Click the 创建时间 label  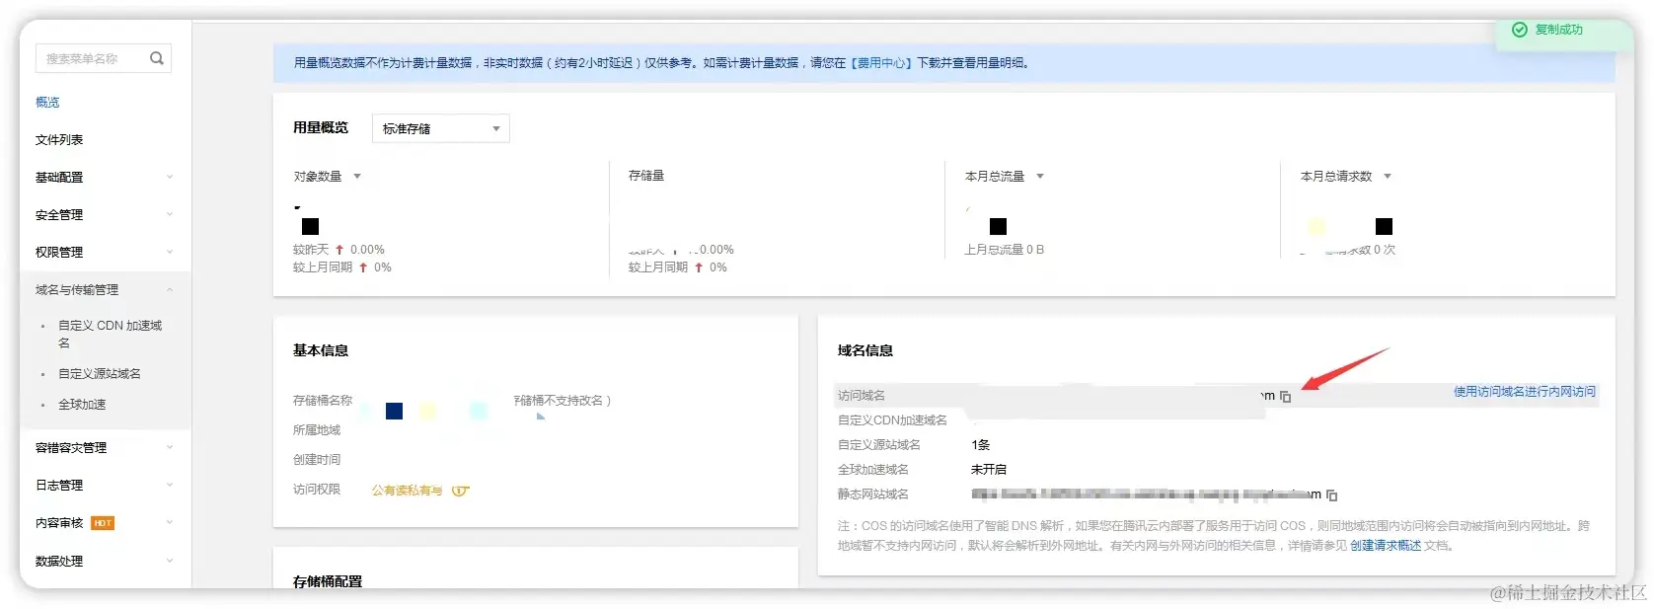click(317, 459)
